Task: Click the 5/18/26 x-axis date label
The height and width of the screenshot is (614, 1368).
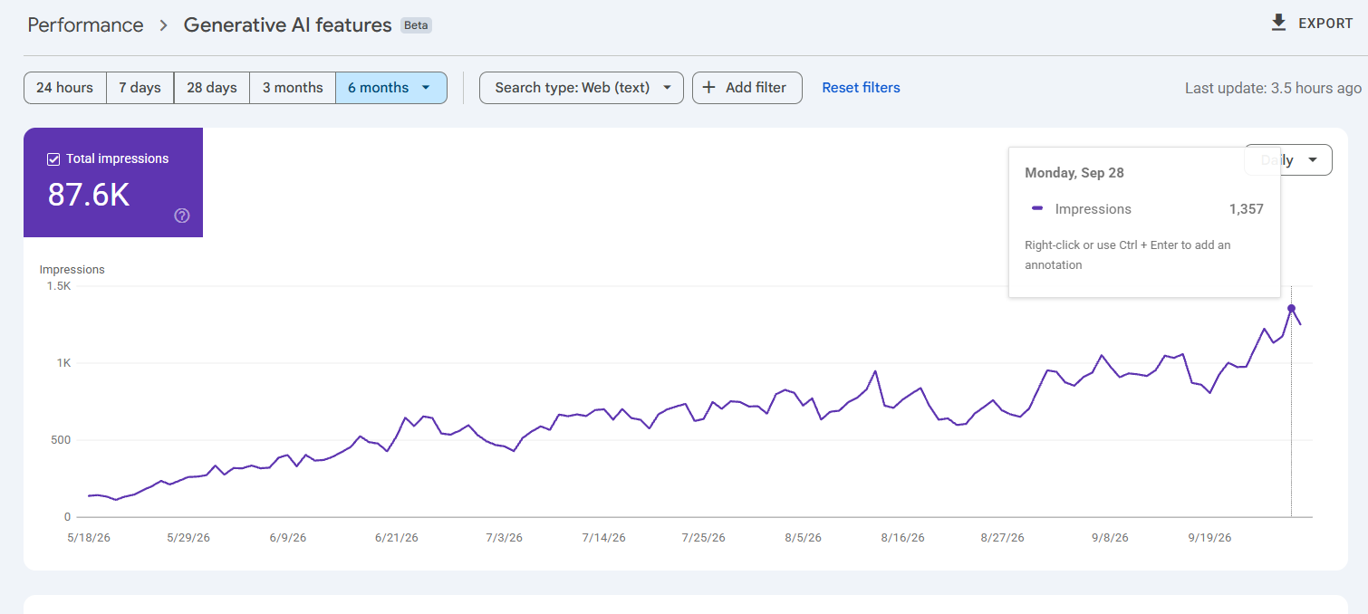Action: coord(89,538)
